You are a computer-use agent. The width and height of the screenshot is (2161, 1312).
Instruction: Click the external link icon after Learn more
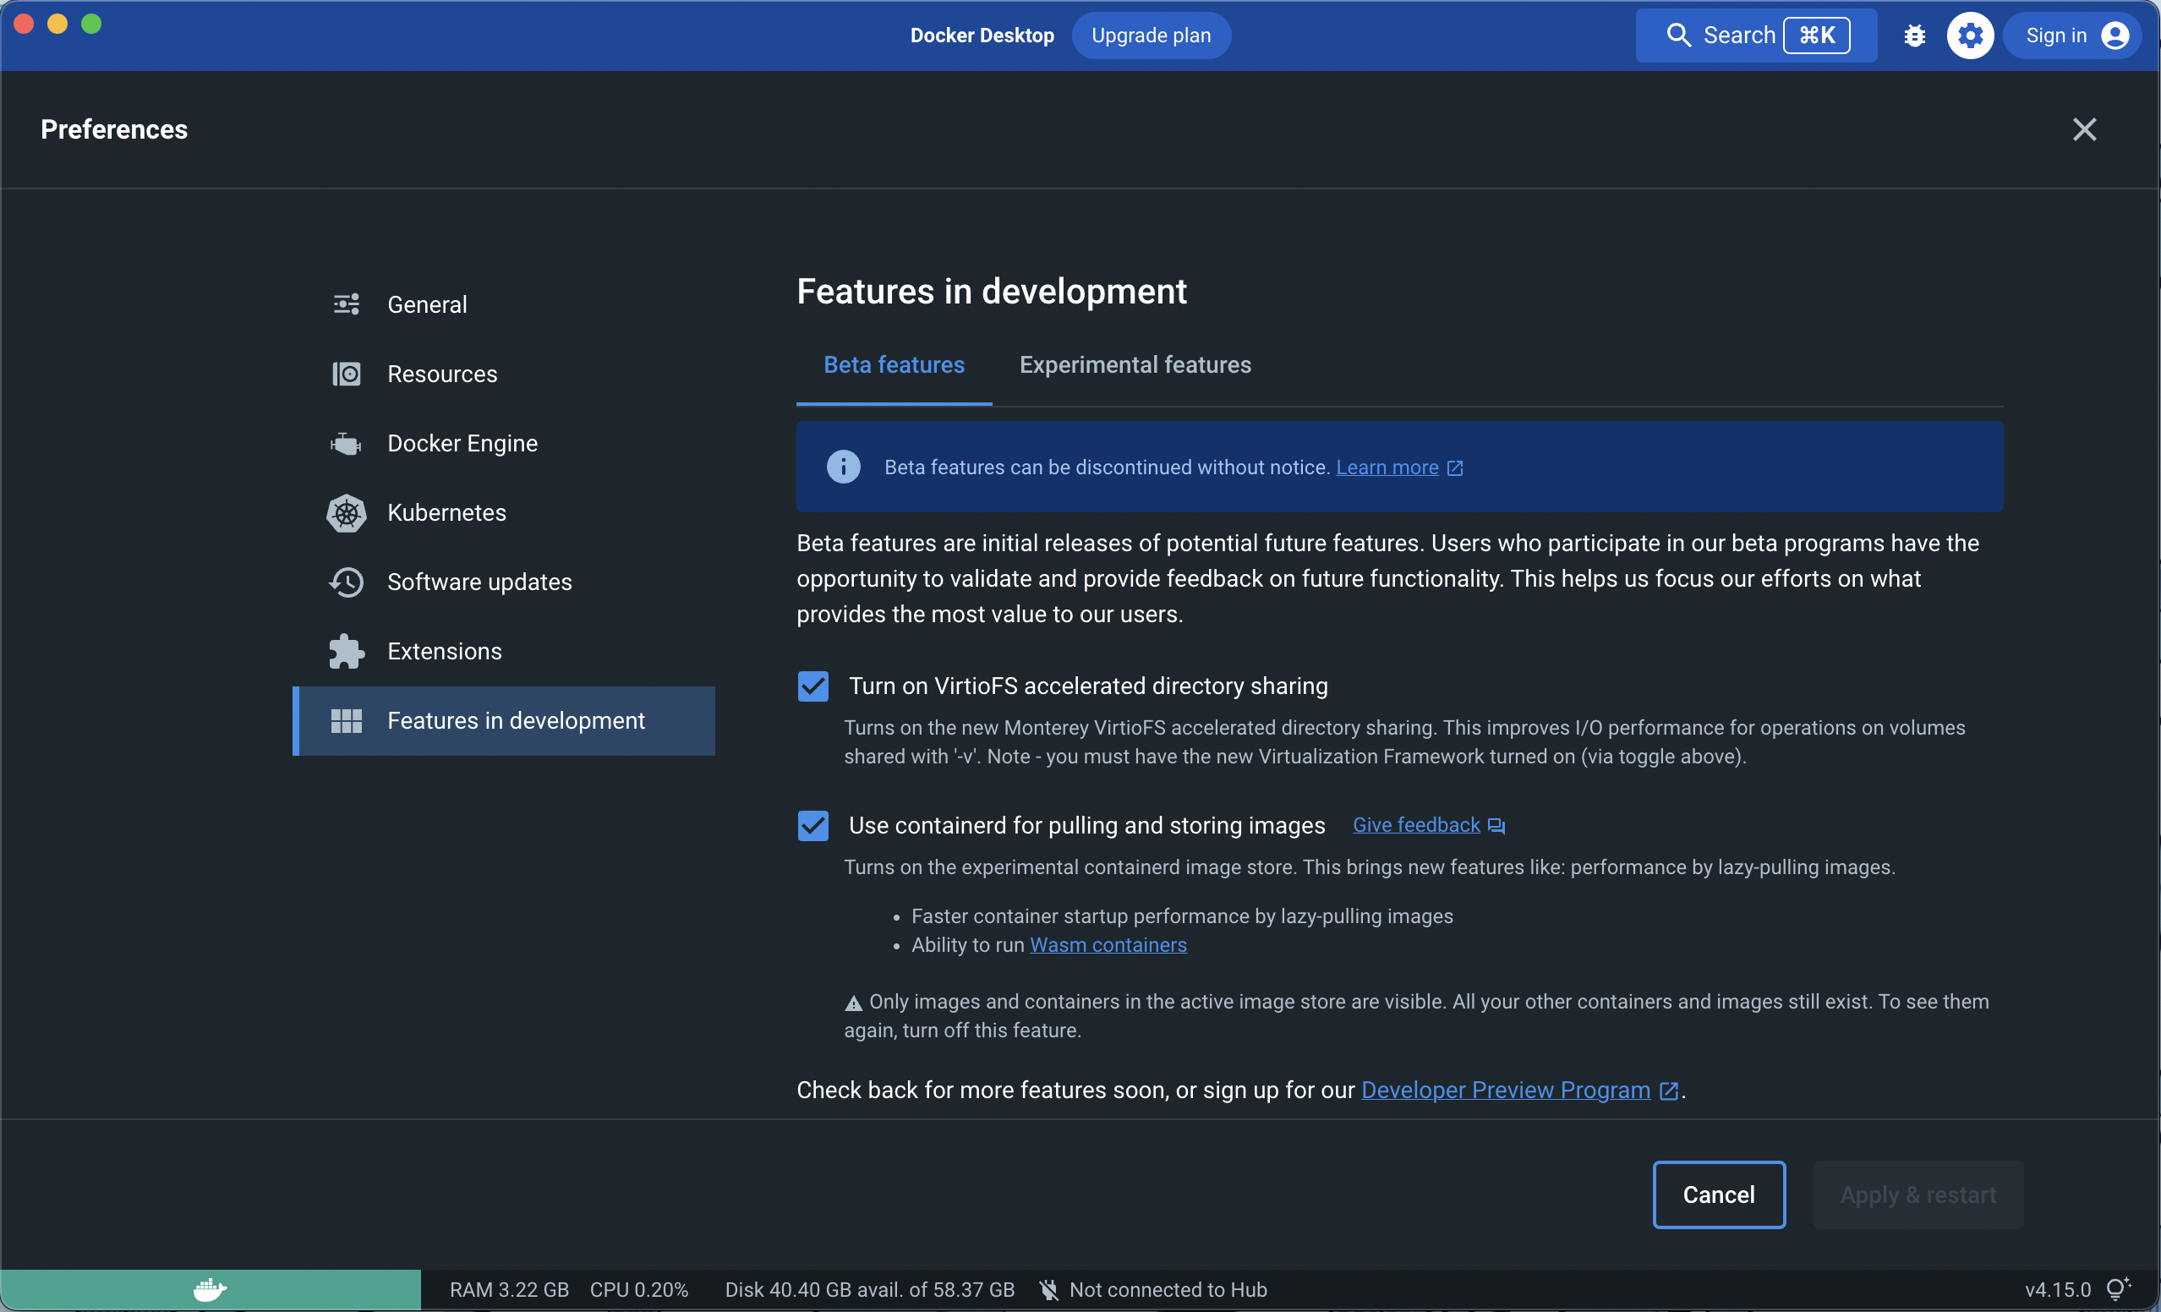1454,468
